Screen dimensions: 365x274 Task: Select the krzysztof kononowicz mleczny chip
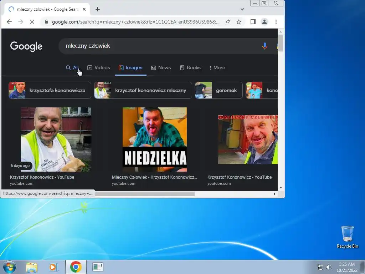pyautogui.click(x=143, y=90)
